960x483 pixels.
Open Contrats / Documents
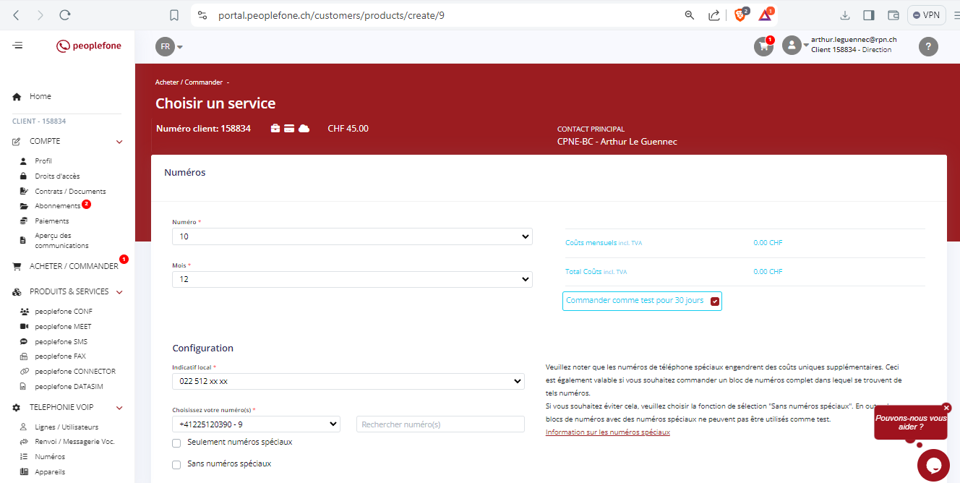[70, 192]
